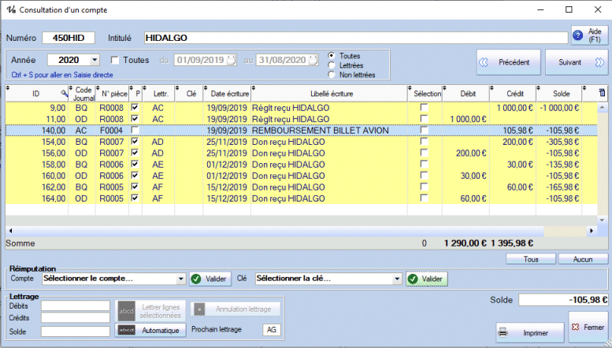Enable the Toutes checkbox beside Année
Image resolution: width=612 pixels, height=348 pixels.
click(x=115, y=60)
